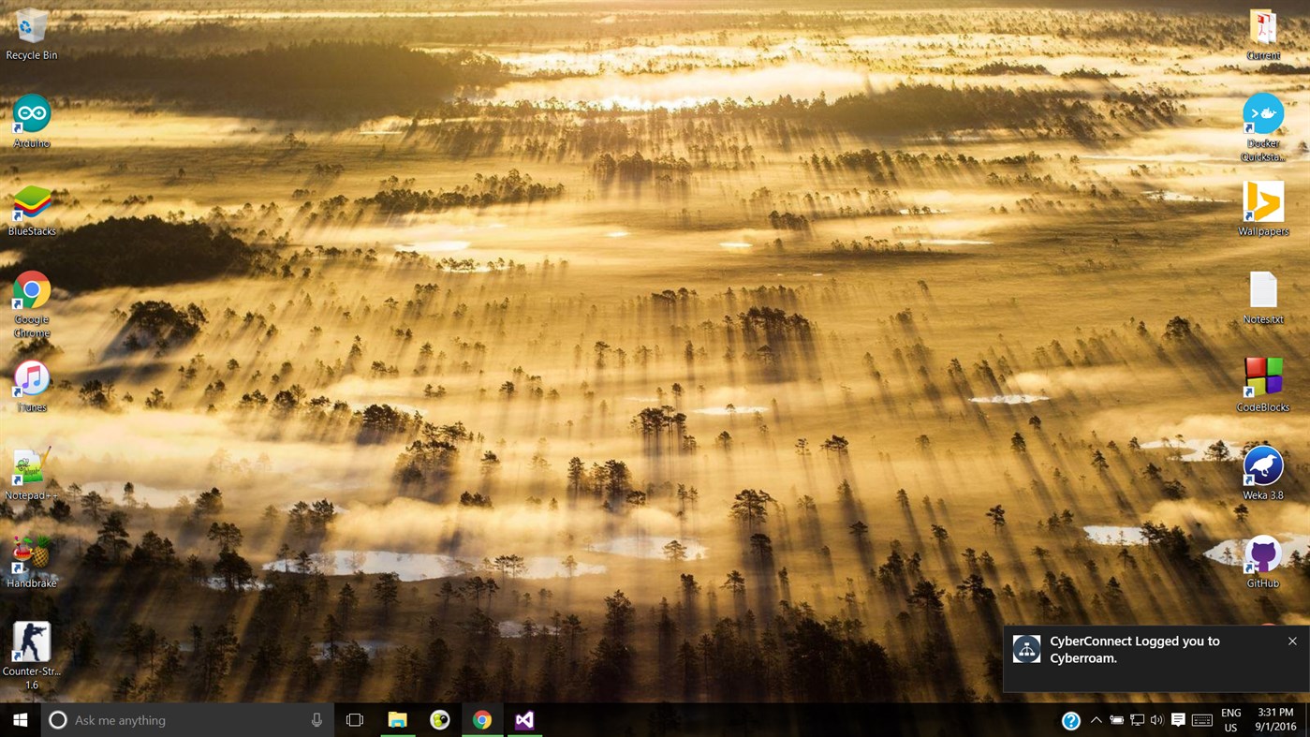Select the BlueStacks desktop shortcut
The width and height of the screenshot is (1310, 737).
point(32,210)
